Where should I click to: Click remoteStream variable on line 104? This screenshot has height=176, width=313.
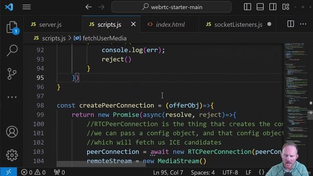109,161
